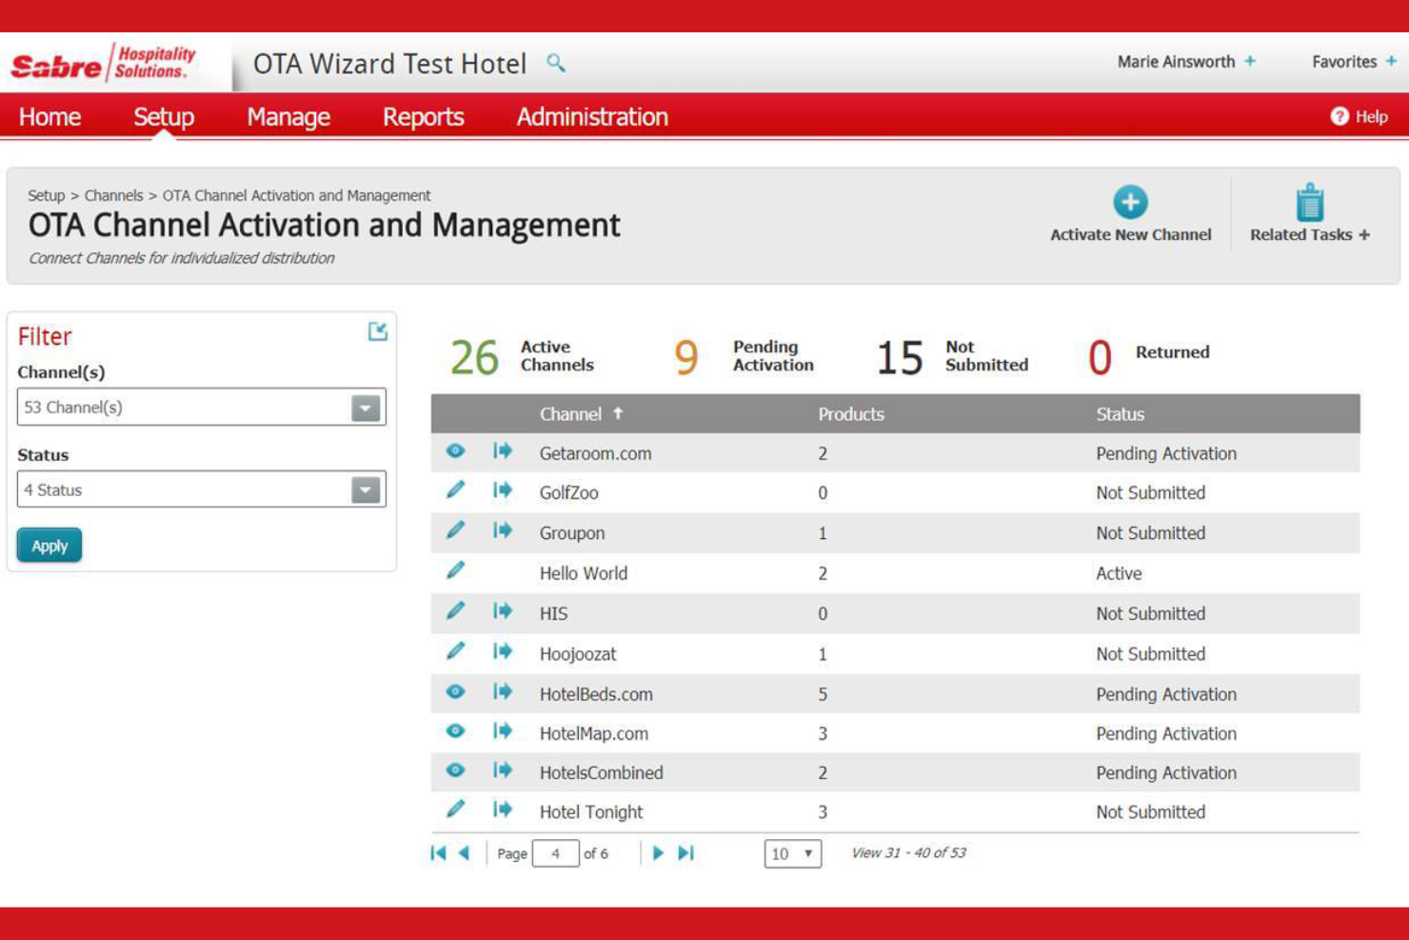1409x940 pixels.
Task: View HotelsCombined using its eye icon
Action: click(x=455, y=770)
